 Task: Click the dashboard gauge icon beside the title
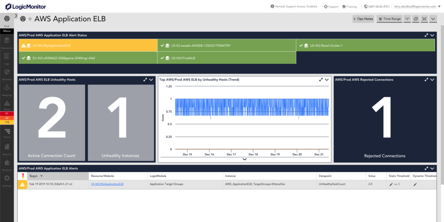pyautogui.click(x=23, y=19)
